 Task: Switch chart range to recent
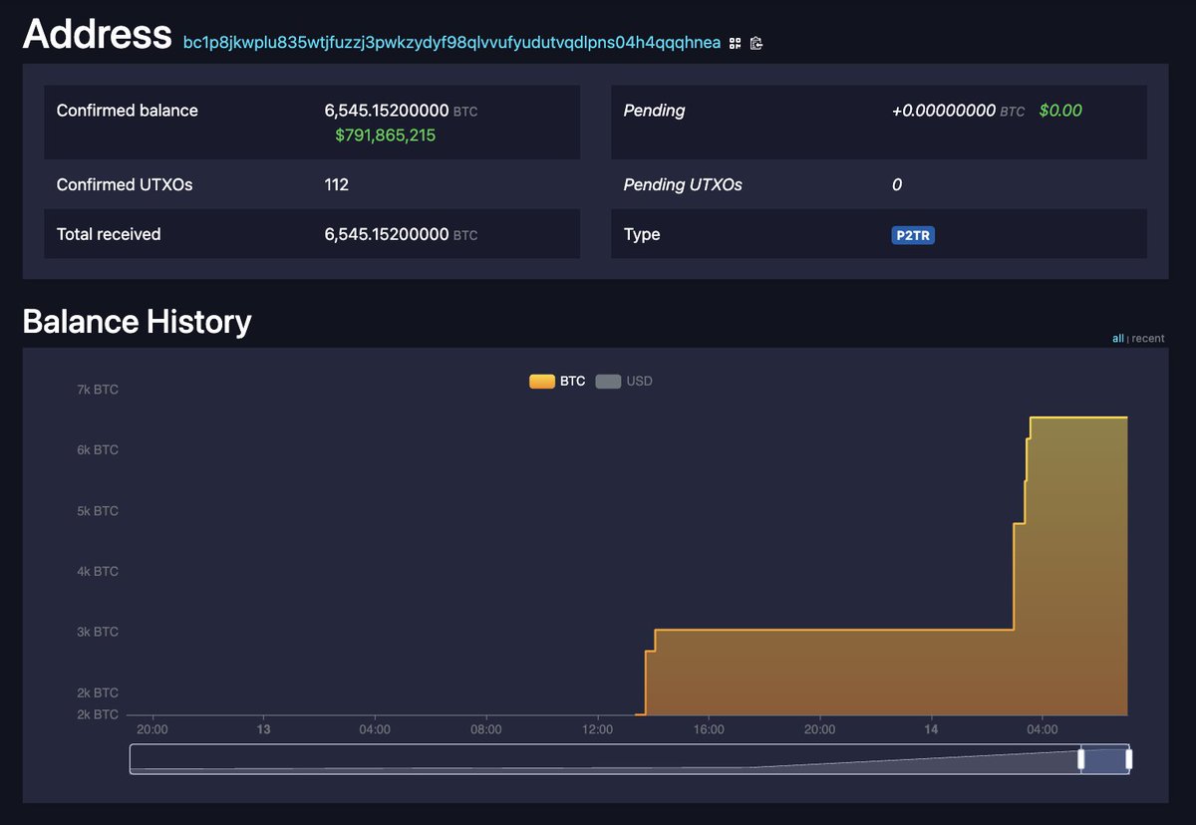(1146, 339)
